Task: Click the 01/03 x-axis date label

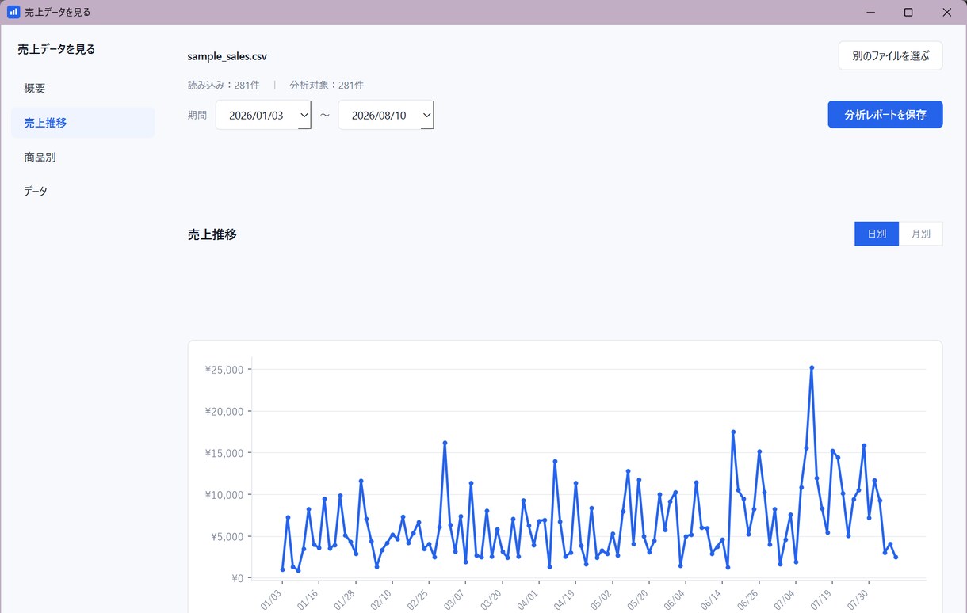Action: (x=271, y=600)
